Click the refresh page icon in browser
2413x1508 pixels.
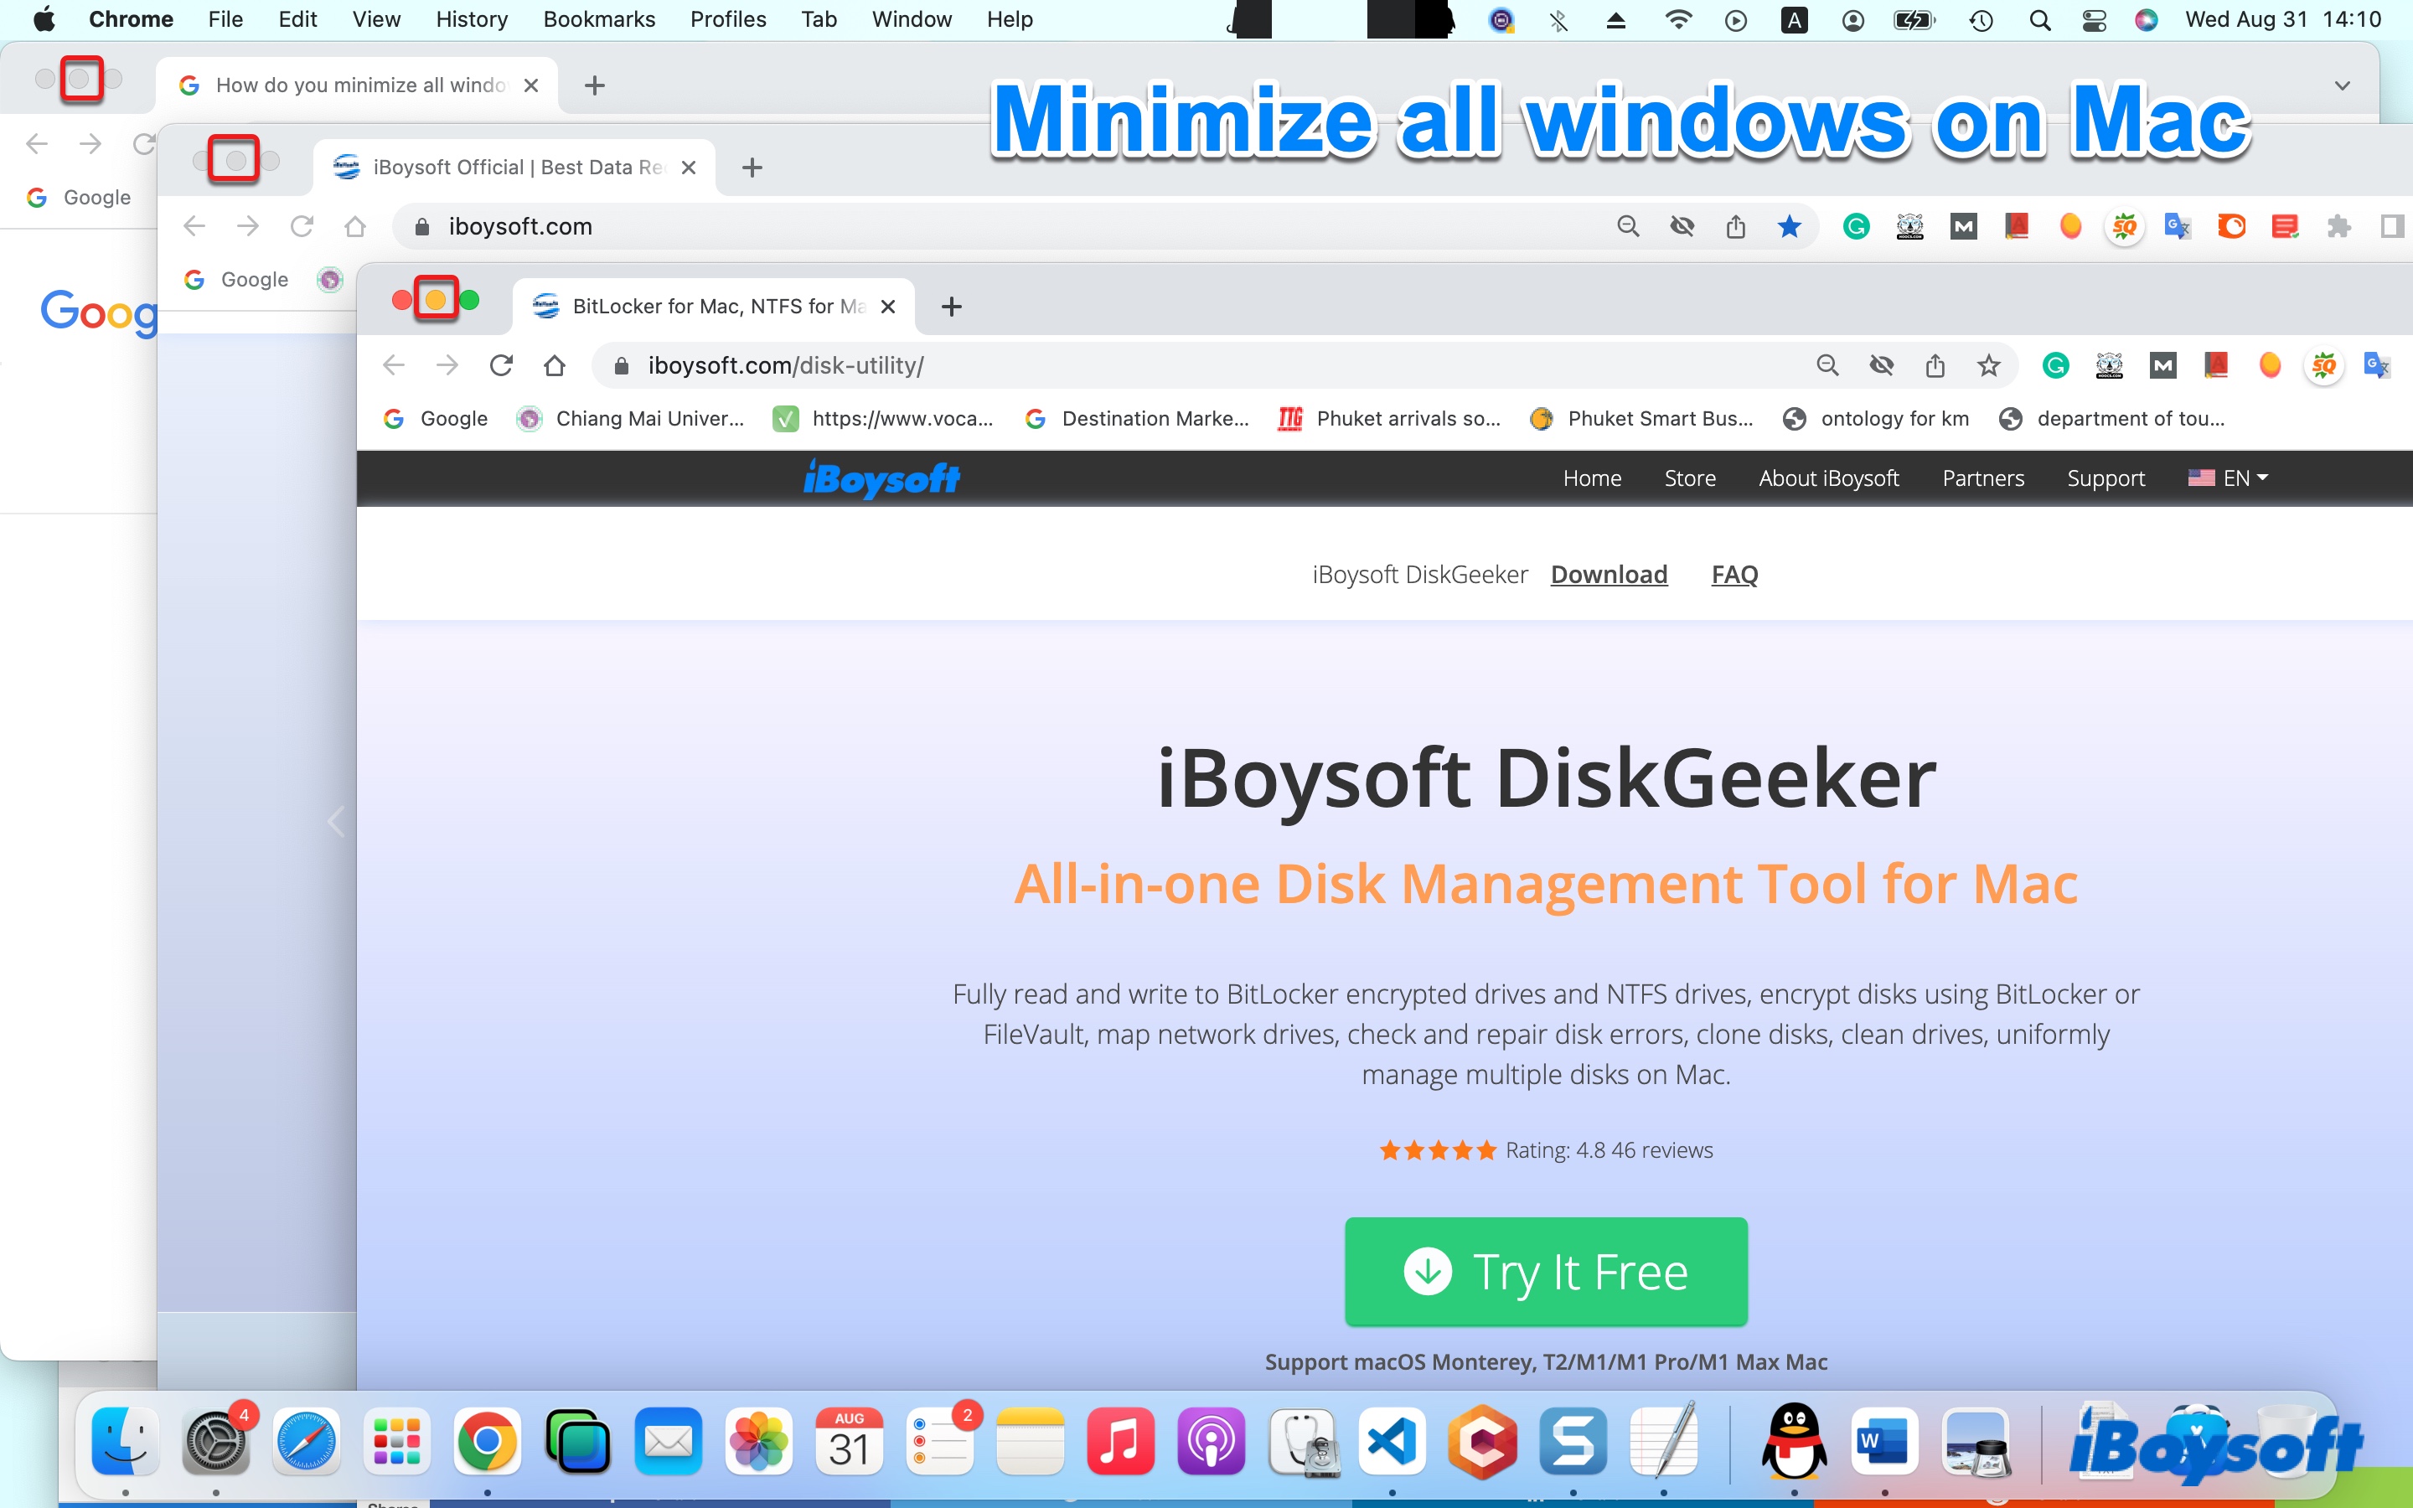coord(500,364)
